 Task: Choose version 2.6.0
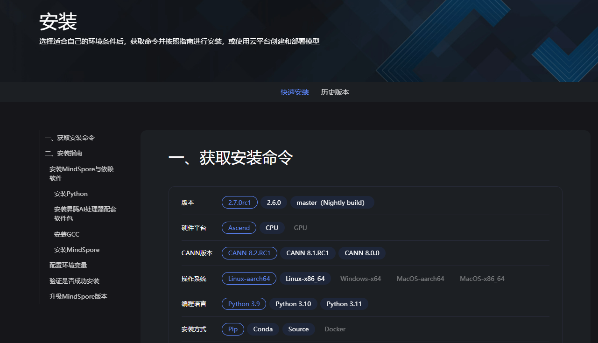click(274, 203)
